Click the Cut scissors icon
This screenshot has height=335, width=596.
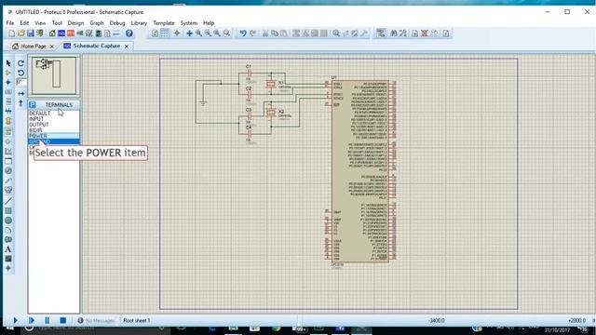pos(265,33)
